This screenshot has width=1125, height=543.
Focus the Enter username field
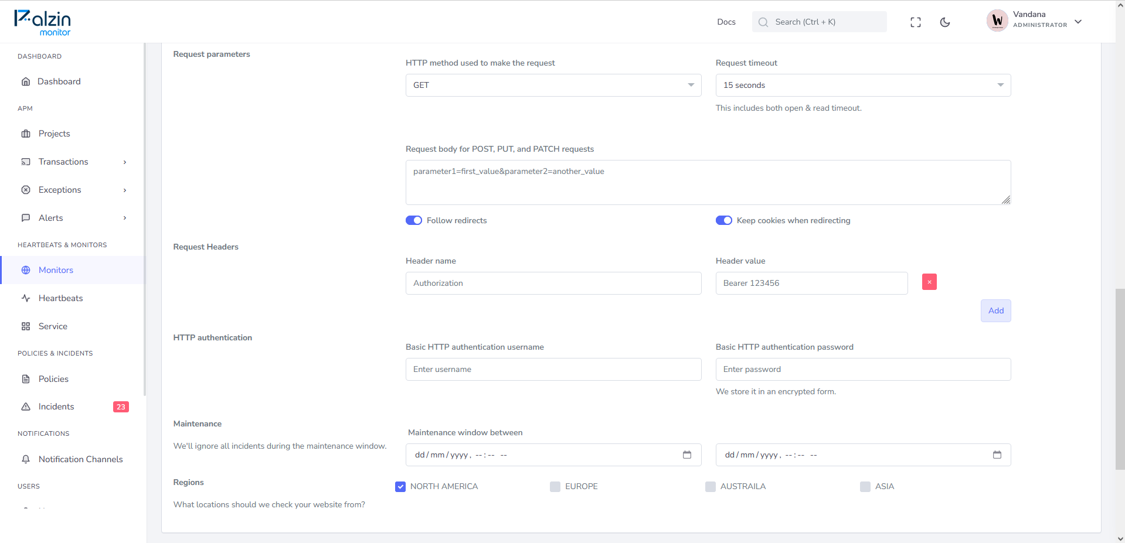coord(553,369)
